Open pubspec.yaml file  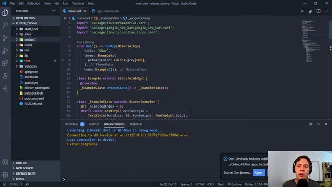pos(36,99)
